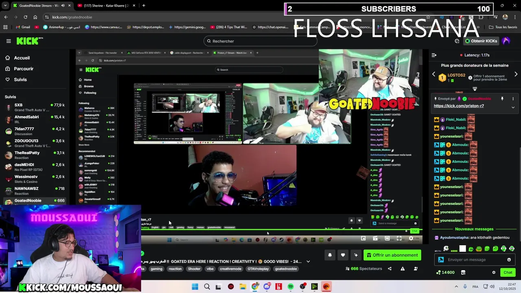The width and height of the screenshot is (521, 293).
Task: Toggle follow heart button
Action: pyautogui.click(x=343, y=255)
